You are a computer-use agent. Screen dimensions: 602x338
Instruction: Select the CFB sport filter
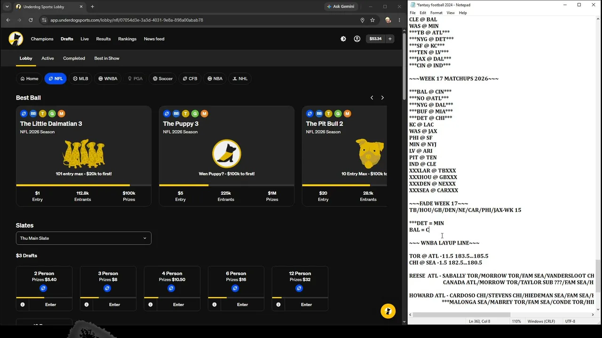click(x=190, y=78)
